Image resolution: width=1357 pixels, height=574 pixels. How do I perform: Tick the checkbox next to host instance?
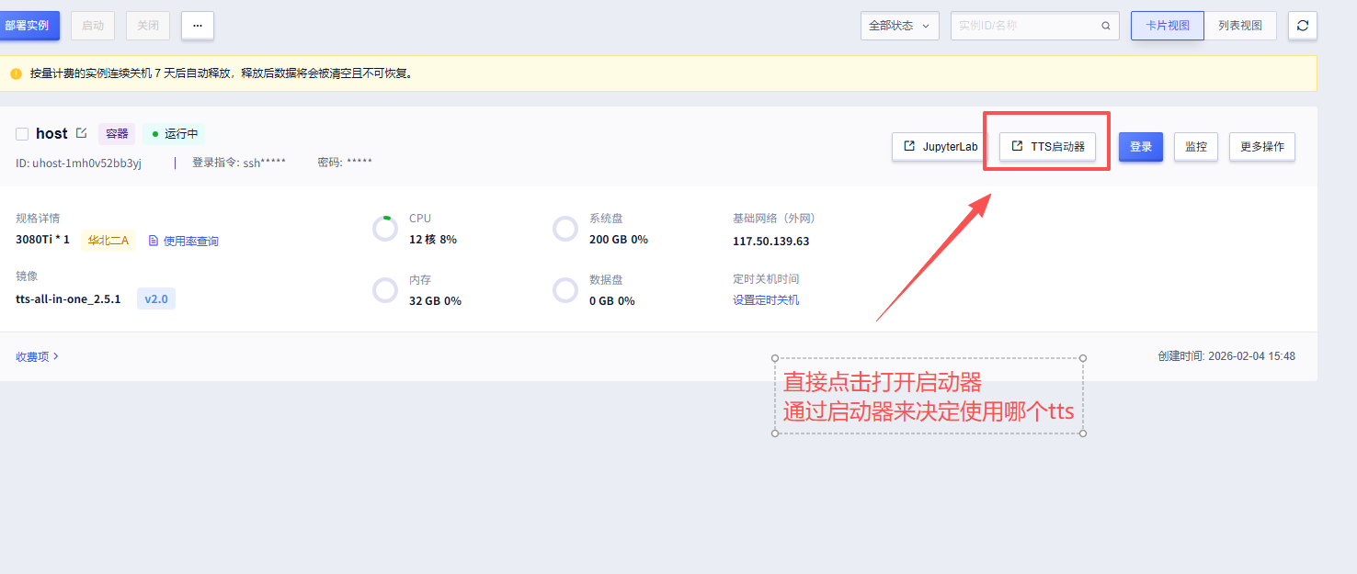tap(22, 133)
